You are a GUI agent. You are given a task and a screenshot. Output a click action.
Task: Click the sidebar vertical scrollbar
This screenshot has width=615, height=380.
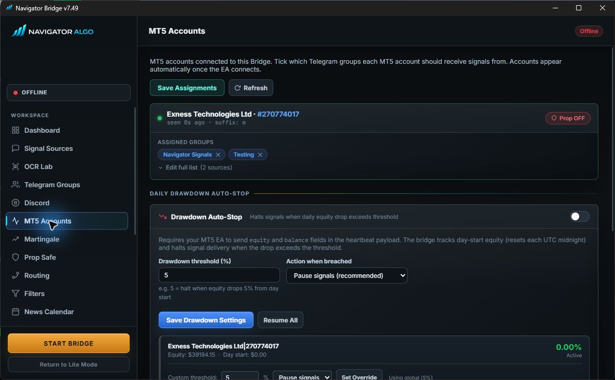(135, 171)
